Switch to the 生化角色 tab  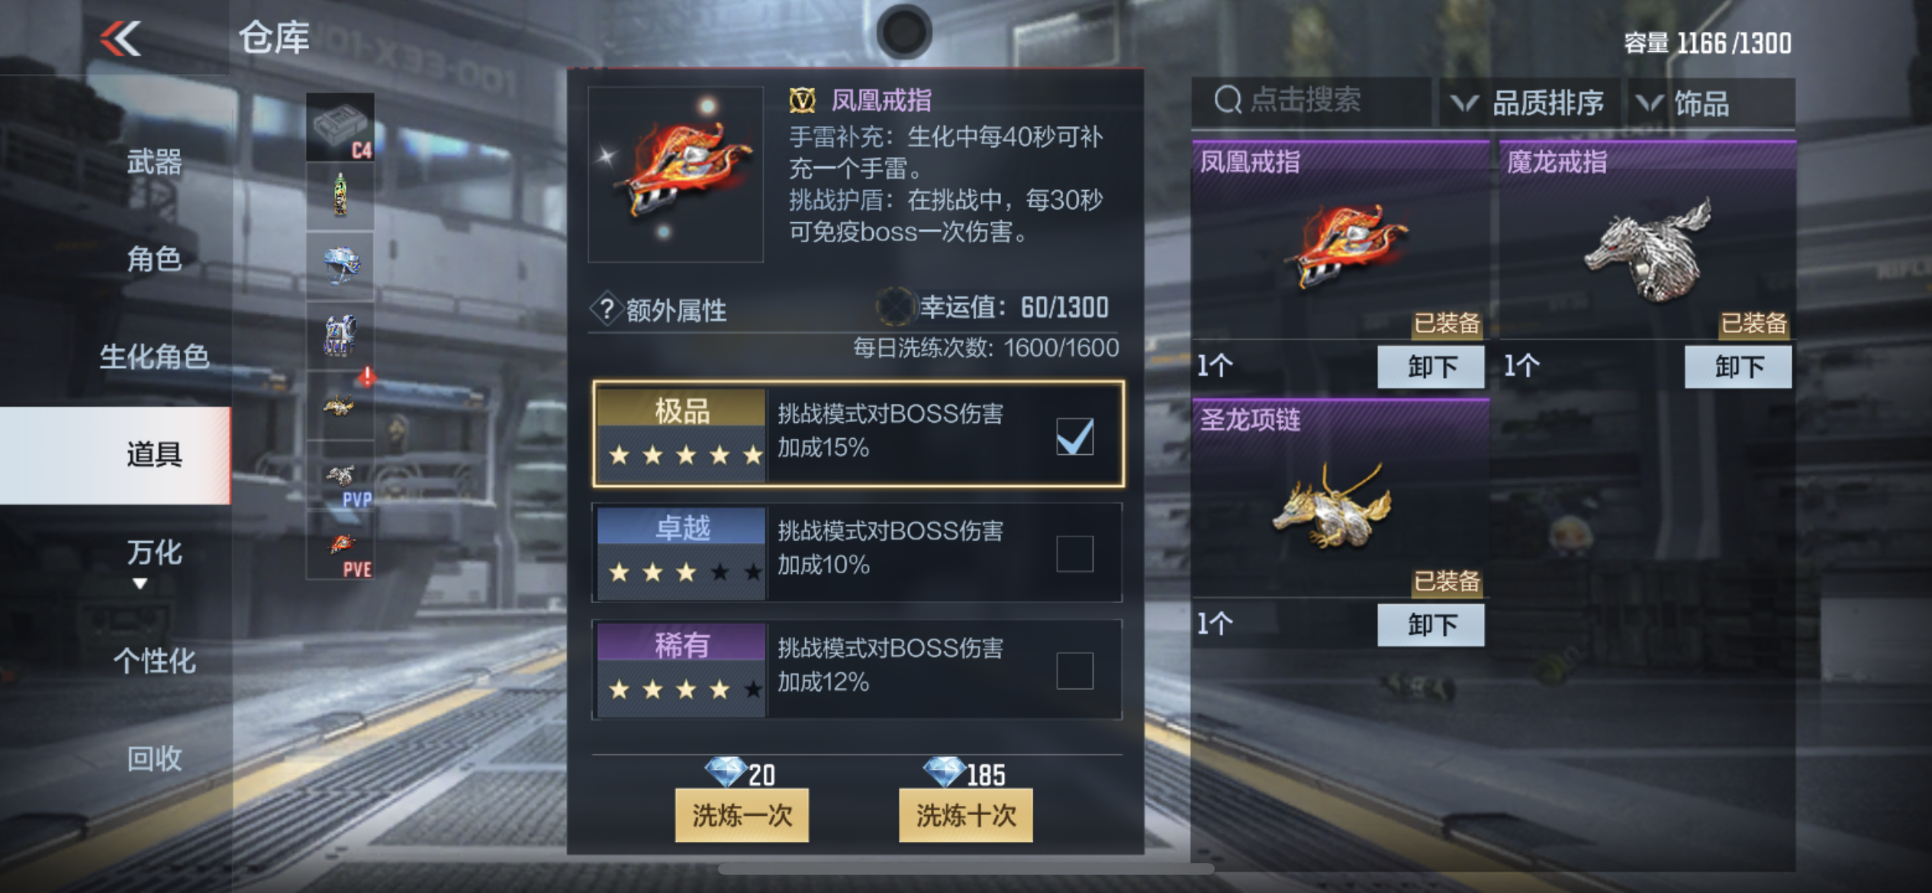click(154, 356)
